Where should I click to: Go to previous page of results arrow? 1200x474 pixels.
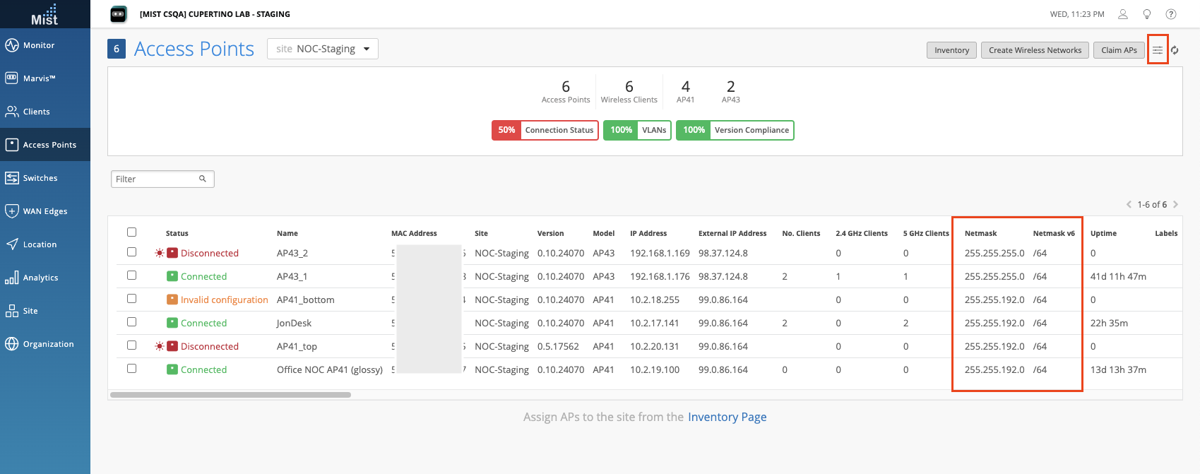click(x=1129, y=205)
